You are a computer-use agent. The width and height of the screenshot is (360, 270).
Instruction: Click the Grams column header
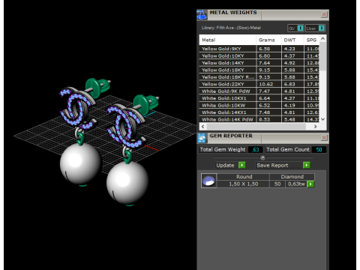(x=268, y=40)
